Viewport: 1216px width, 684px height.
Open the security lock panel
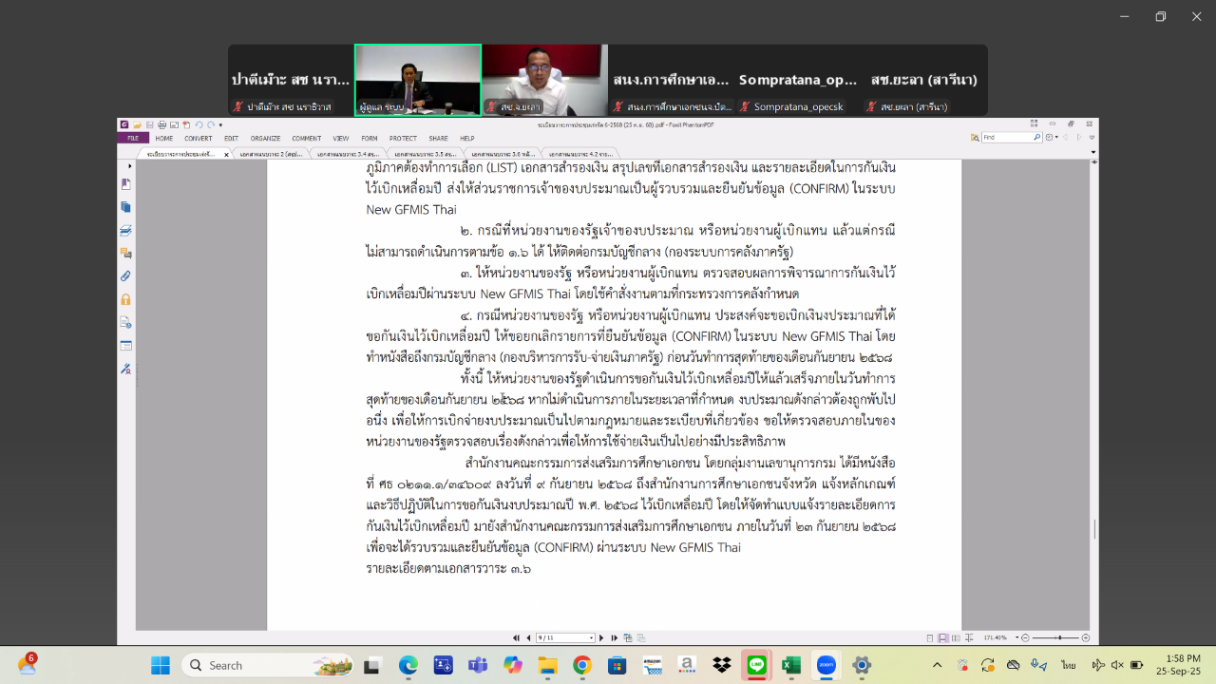(126, 299)
